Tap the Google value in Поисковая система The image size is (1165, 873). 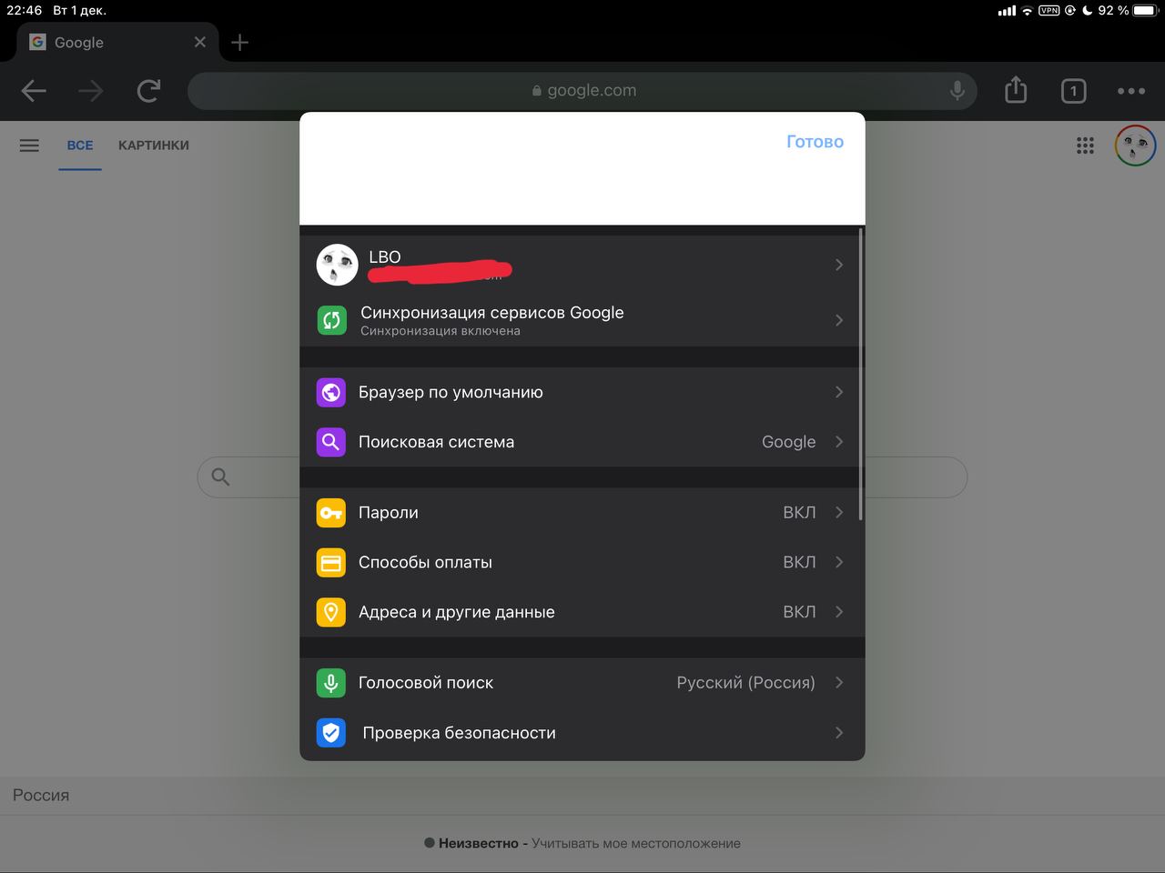(x=788, y=442)
